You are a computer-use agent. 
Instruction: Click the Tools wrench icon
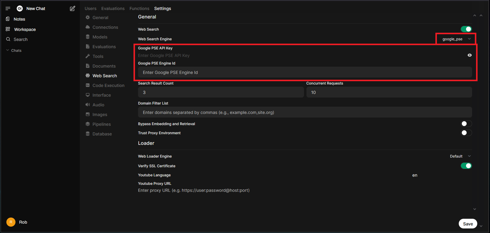click(x=88, y=56)
